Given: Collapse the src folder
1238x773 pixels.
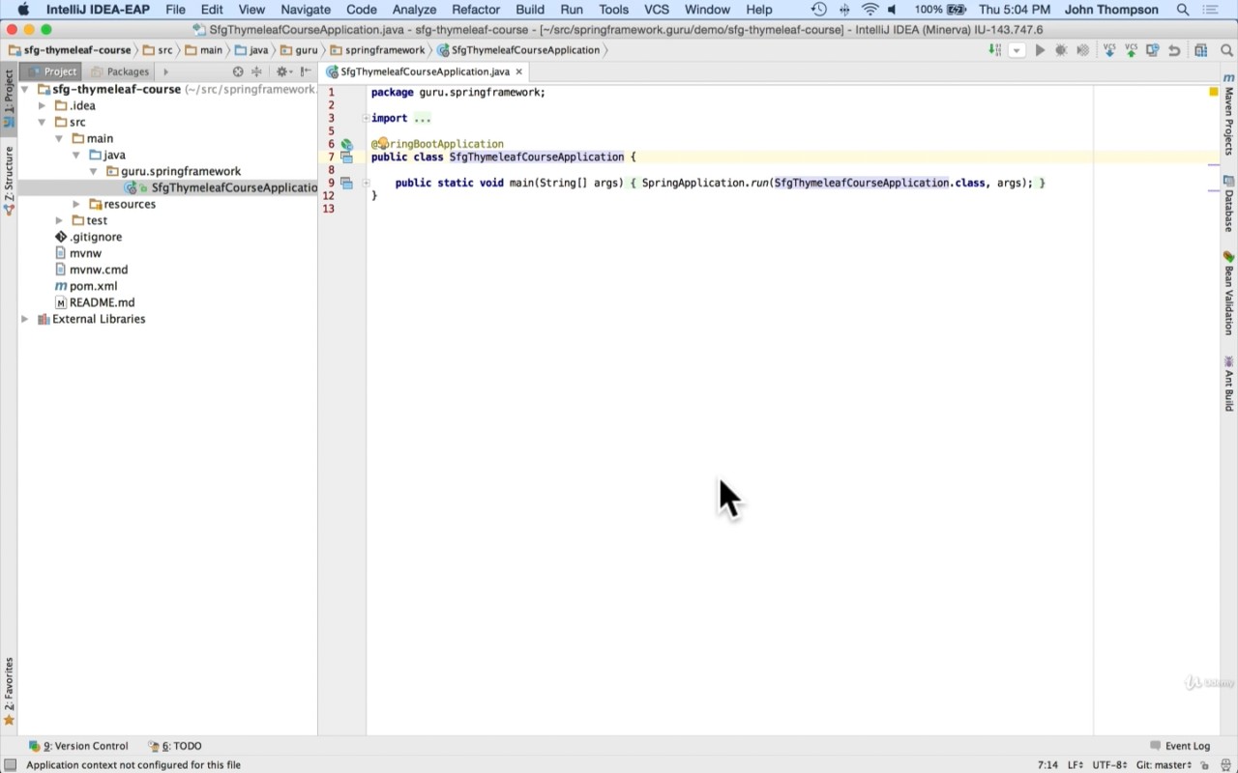Looking at the screenshot, I should tap(43, 123).
